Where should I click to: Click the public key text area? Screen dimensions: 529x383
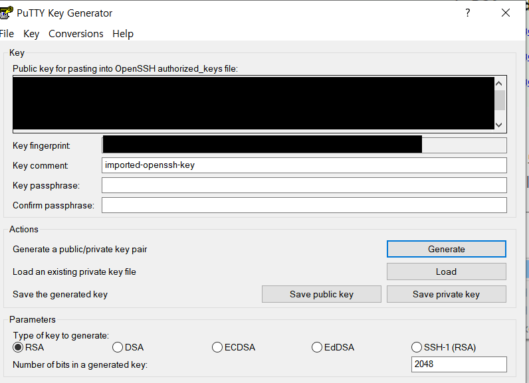tap(253, 104)
